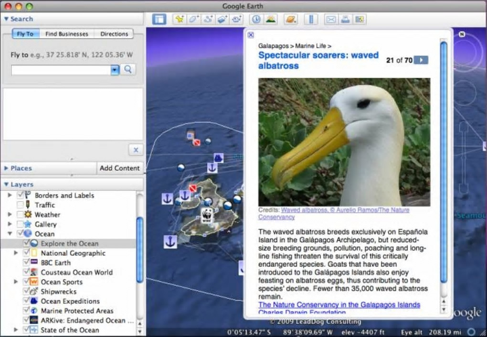
Task: Click the Print toolbar icon
Action: [x=345, y=19]
